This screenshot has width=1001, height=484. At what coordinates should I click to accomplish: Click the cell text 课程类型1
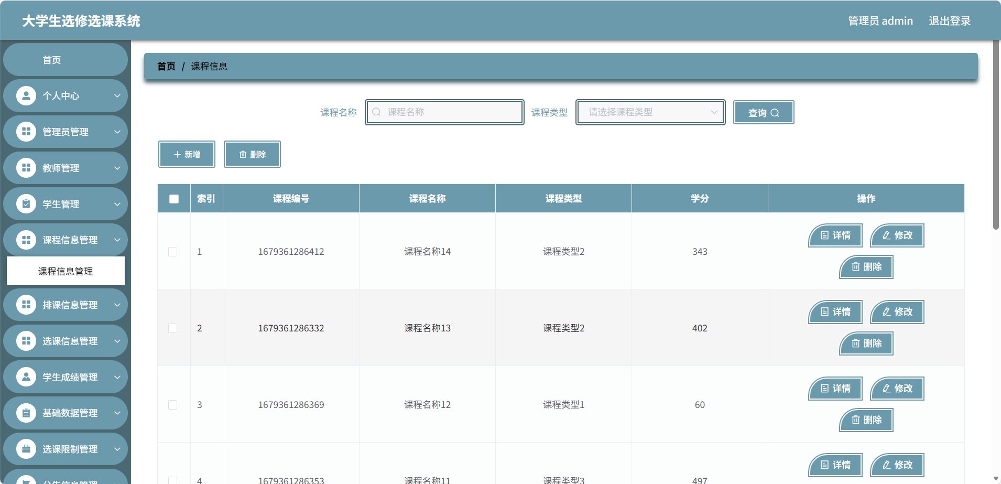563,405
